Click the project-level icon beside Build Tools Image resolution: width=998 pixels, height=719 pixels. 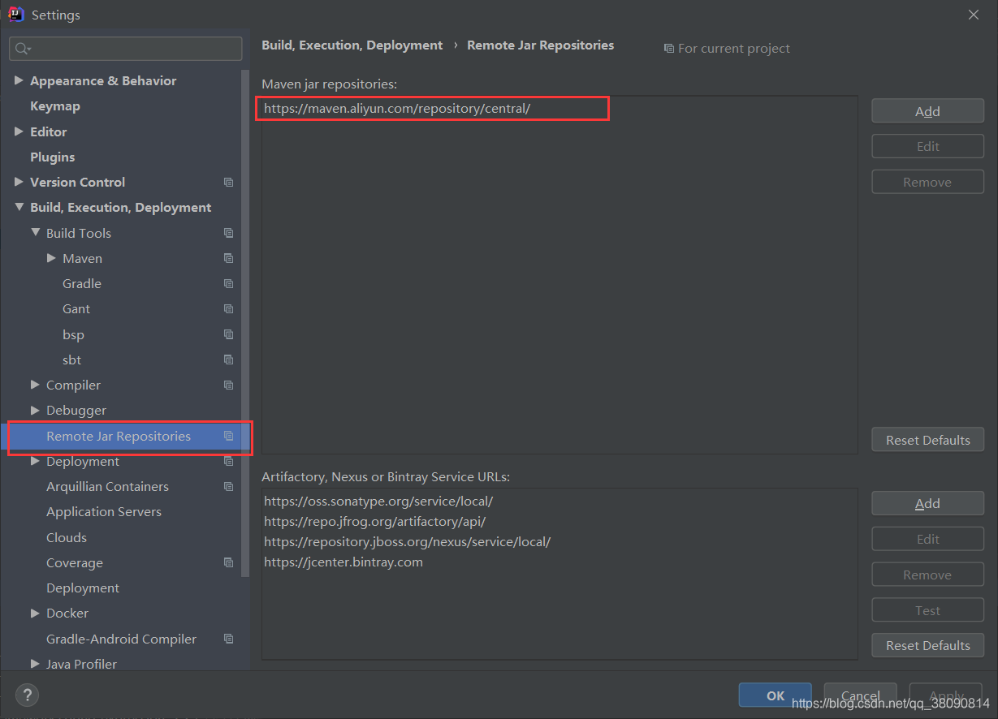(x=228, y=233)
